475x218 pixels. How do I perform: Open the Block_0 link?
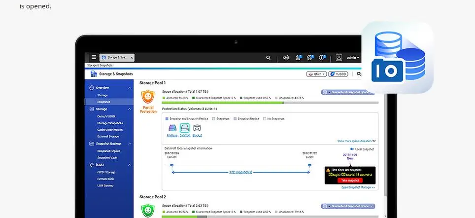coord(197,136)
